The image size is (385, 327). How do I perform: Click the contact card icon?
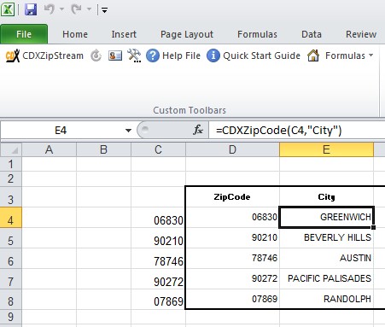pyautogui.click(x=115, y=55)
